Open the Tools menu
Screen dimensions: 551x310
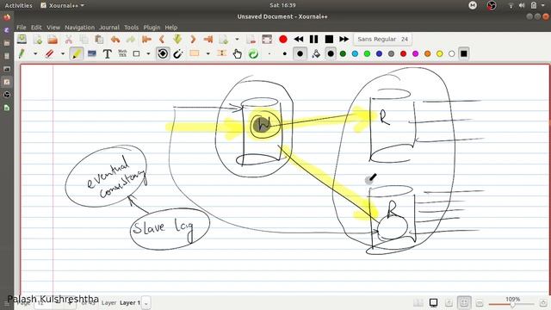click(x=132, y=27)
